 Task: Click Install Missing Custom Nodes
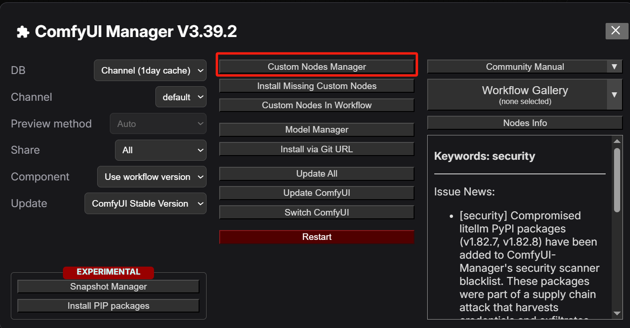click(x=317, y=86)
